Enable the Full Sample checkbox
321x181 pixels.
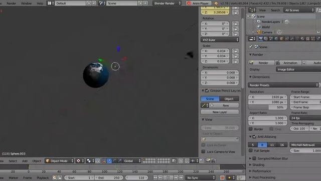click(x=251, y=151)
